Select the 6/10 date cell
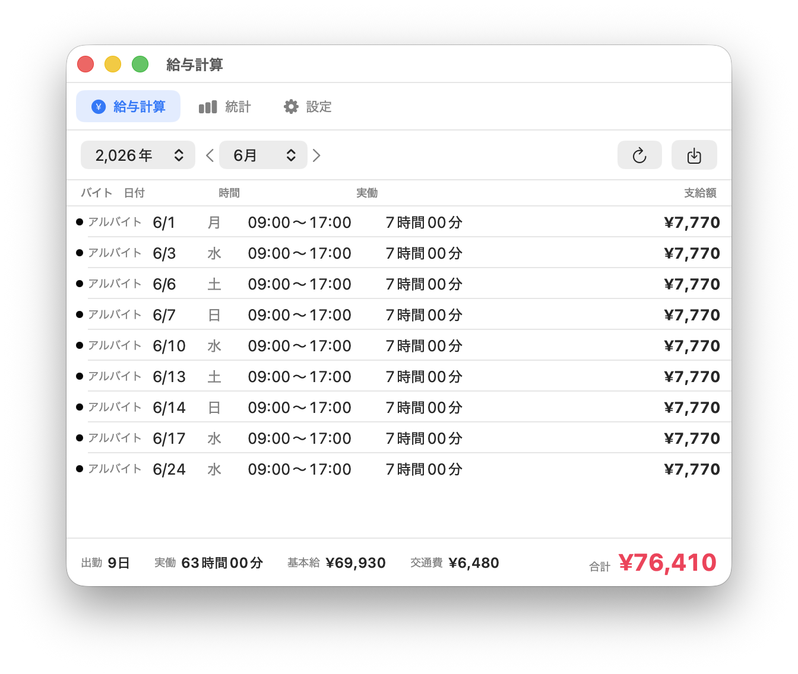Image resolution: width=798 pixels, height=674 pixels. tap(169, 346)
